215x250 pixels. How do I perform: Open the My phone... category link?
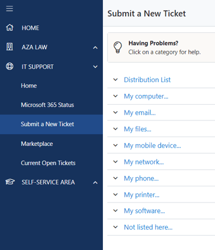click(141, 178)
